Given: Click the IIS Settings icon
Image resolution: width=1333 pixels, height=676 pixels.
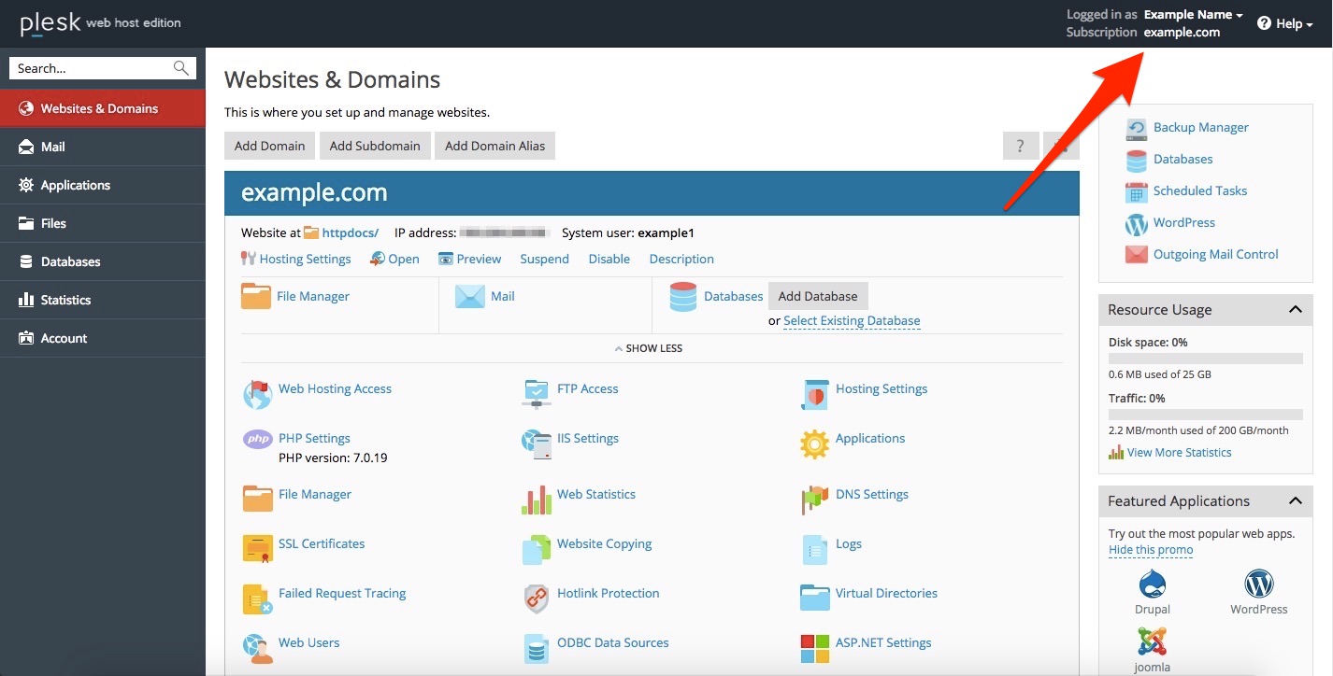Looking at the screenshot, I should coord(536,444).
